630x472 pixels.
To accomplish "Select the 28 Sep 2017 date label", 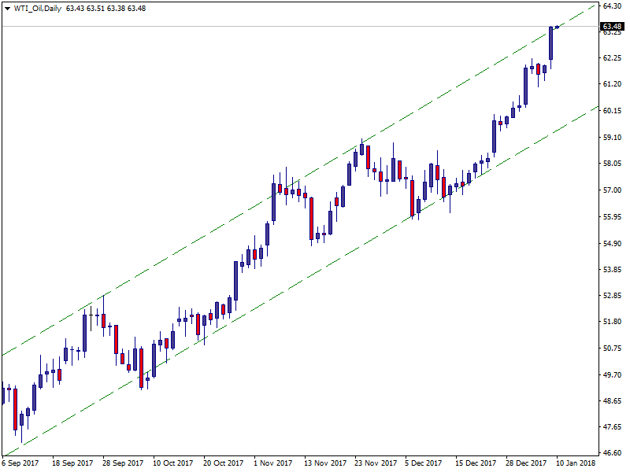I will click(122, 463).
